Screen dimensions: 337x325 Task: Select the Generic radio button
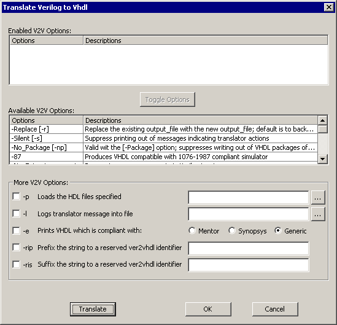coord(278,230)
